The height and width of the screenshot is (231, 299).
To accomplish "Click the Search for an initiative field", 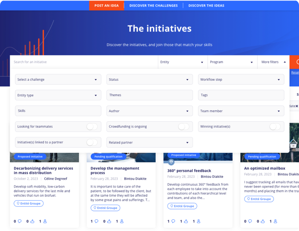I will point(84,62).
